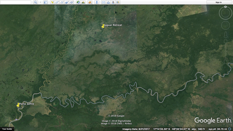Click the look-around compass ring

tap(225, 13)
